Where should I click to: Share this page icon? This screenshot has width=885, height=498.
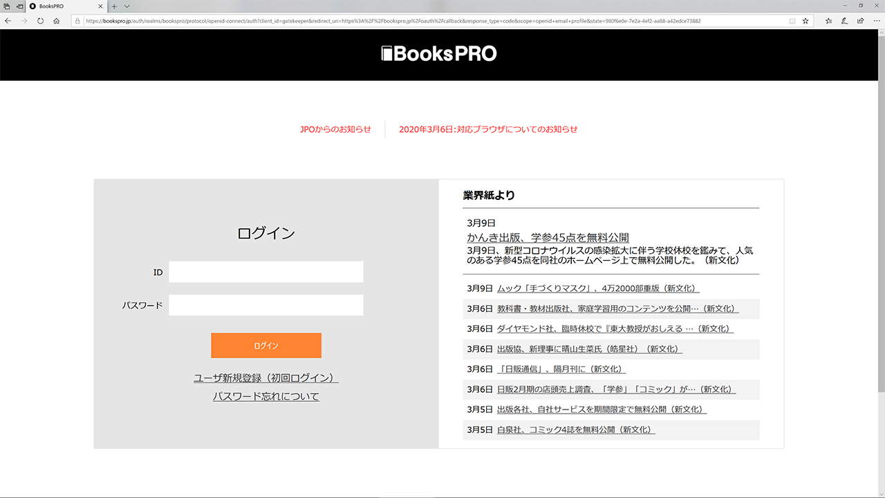tap(860, 21)
